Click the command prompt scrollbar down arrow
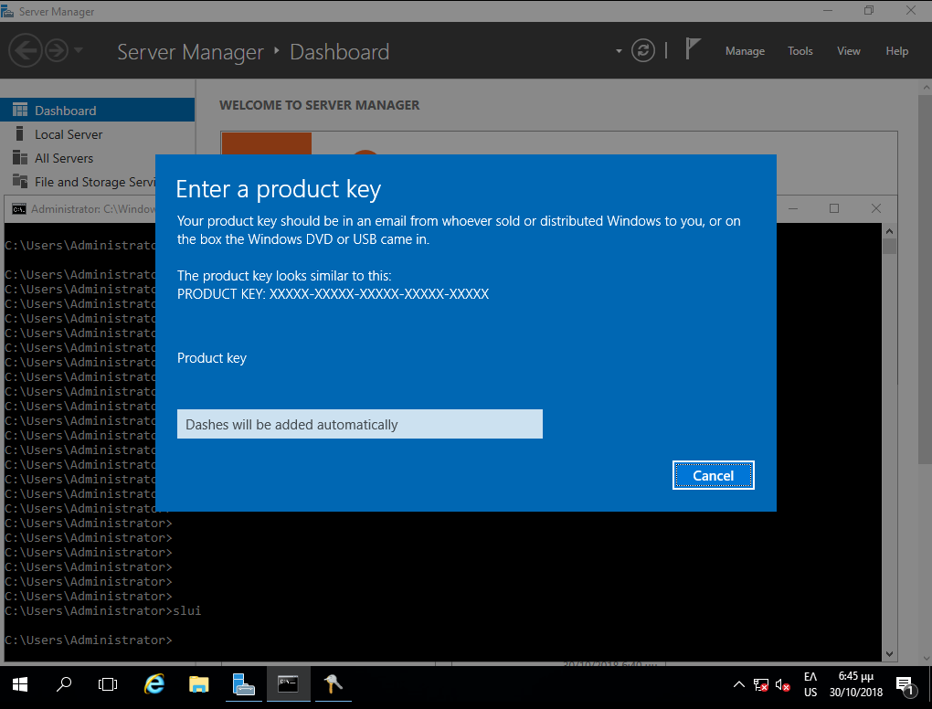 click(x=889, y=653)
